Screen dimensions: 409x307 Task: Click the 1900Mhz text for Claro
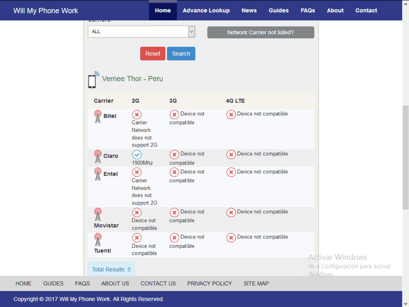pyautogui.click(x=142, y=163)
